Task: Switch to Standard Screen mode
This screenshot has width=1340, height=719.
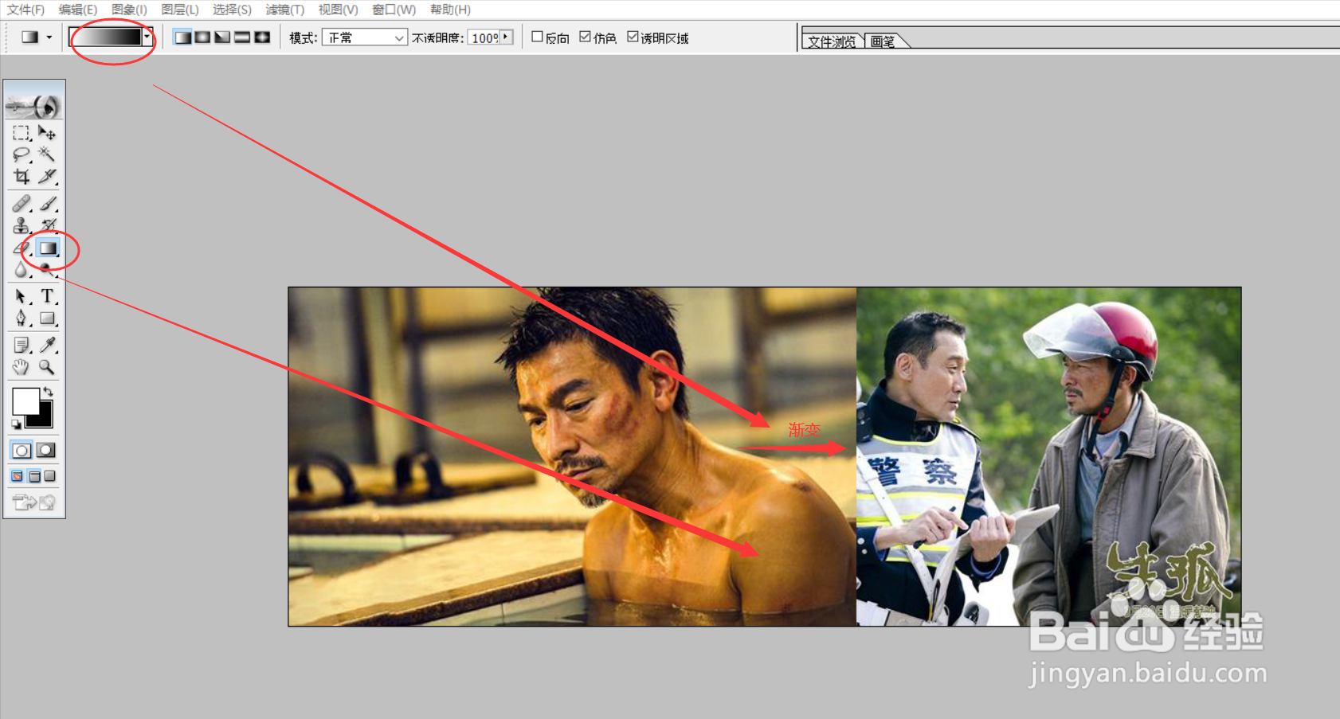Action: [18, 476]
